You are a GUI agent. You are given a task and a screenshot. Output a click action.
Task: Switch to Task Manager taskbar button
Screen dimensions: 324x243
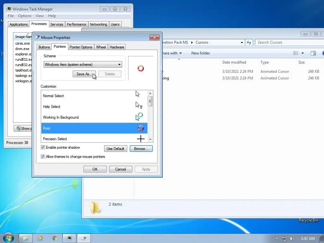point(69,239)
